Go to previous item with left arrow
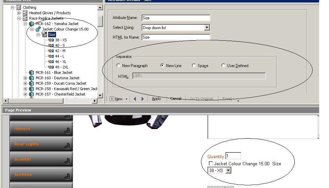 click(135, 99)
